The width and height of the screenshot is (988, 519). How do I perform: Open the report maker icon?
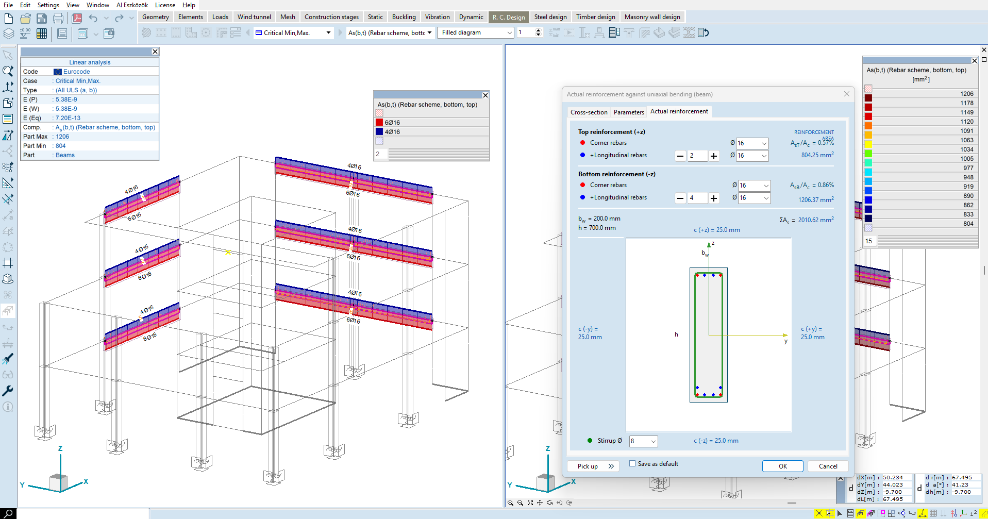[x=62, y=34]
